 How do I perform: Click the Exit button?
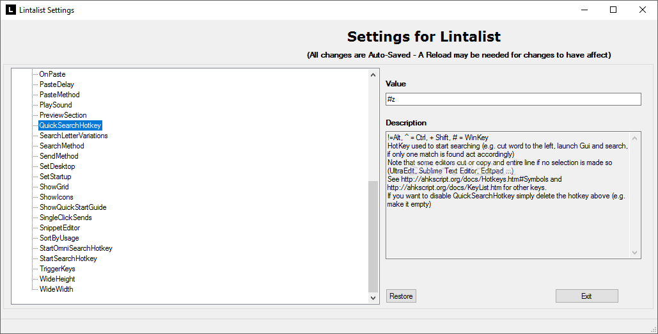click(x=586, y=296)
